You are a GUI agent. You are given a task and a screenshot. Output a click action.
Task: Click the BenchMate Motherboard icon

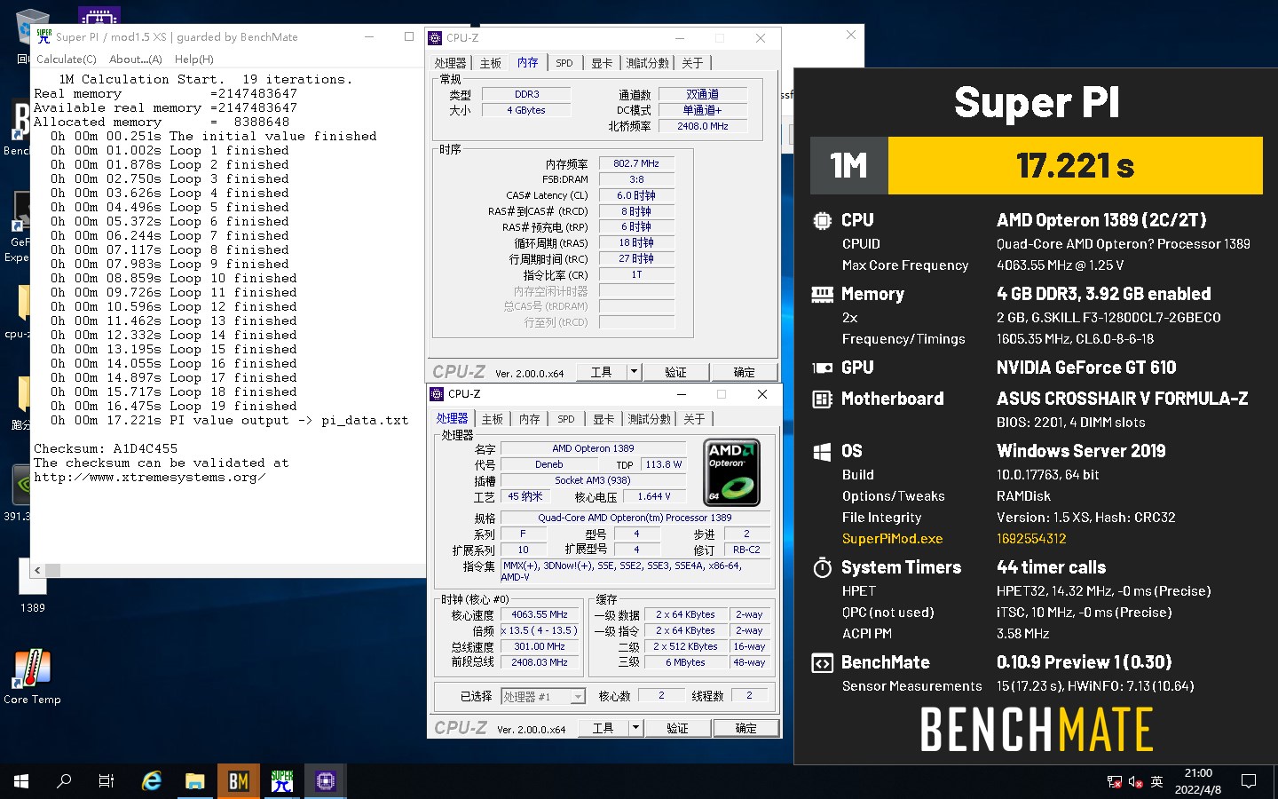point(823,399)
